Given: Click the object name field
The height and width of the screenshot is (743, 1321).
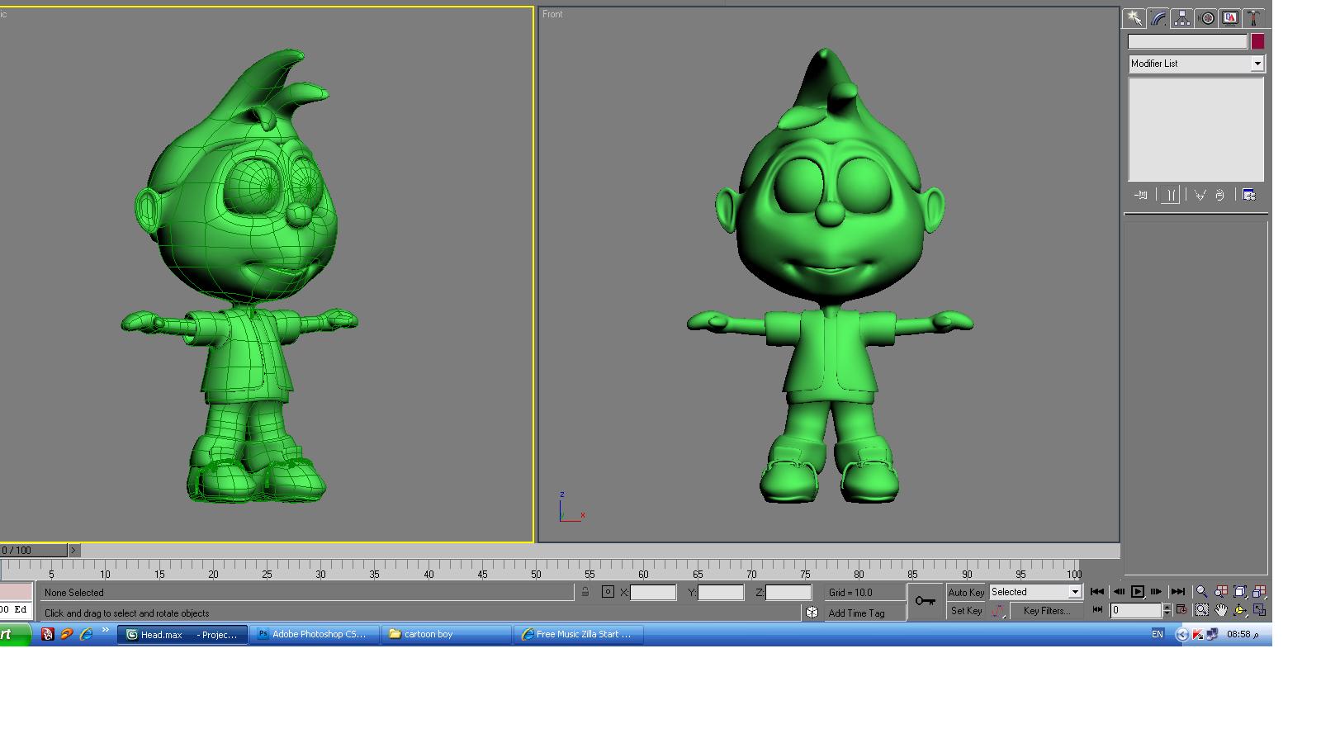Looking at the screenshot, I should click(1187, 41).
